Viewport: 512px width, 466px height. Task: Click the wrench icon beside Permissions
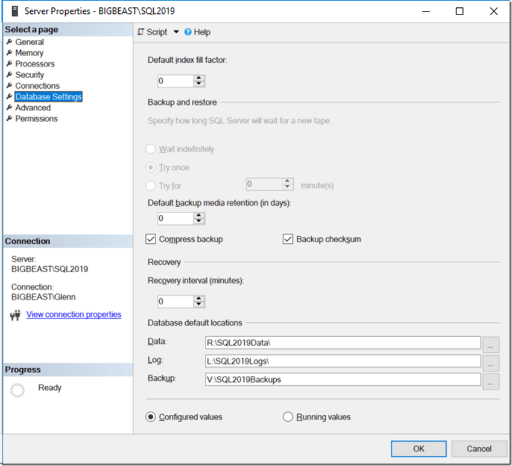(x=10, y=118)
